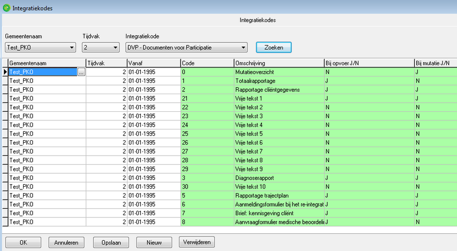Click Bij mutatie value in Diagnoserapport row
Viewport: 457px width, 251px height.
pos(436,178)
